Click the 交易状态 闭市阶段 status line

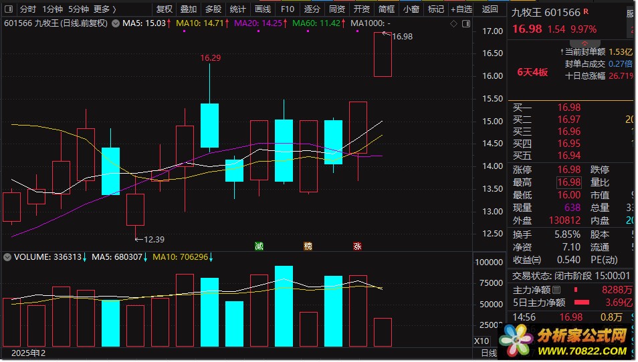[571, 277]
